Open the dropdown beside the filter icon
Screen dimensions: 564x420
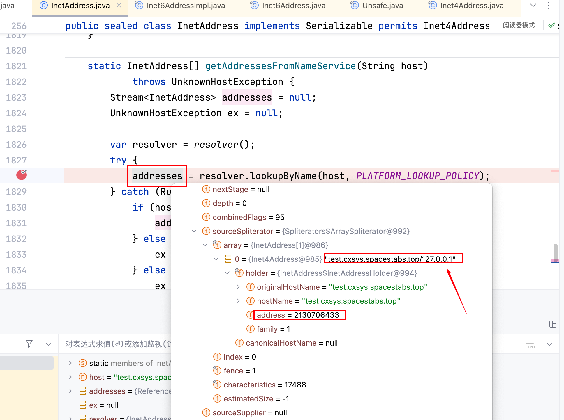[48, 344]
